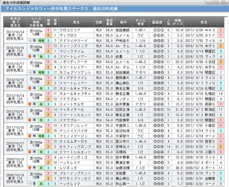Click horse name ヴィブロス
The height and width of the screenshot is (187, 229).
pyautogui.click(x=68, y=35)
